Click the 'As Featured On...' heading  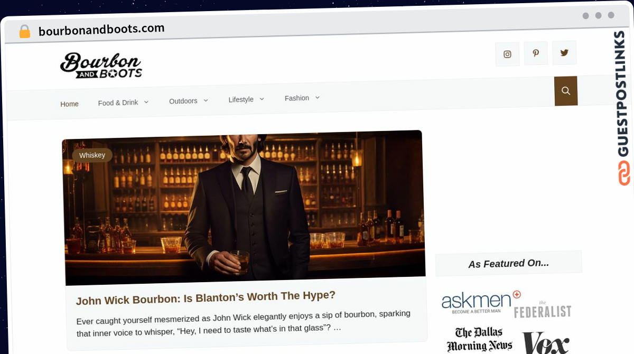coord(508,263)
